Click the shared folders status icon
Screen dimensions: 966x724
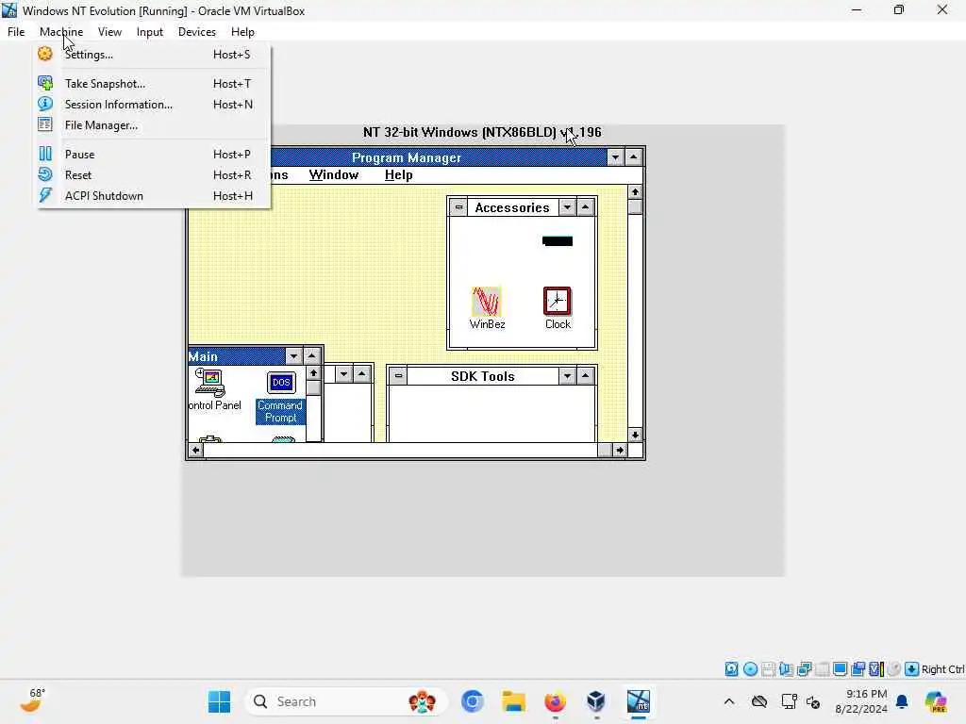pos(822,669)
